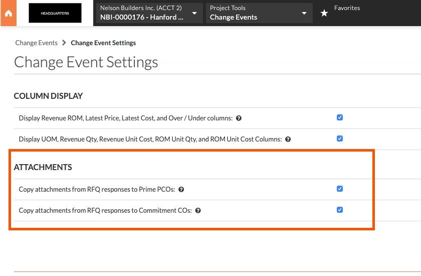The width and height of the screenshot is (421, 276).
Task: Toggle Copy attachments to Prime PCOs checkbox
Action: pyautogui.click(x=340, y=189)
